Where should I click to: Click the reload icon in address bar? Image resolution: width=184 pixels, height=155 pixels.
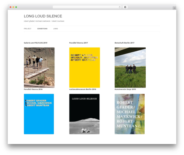[x=120, y=7]
